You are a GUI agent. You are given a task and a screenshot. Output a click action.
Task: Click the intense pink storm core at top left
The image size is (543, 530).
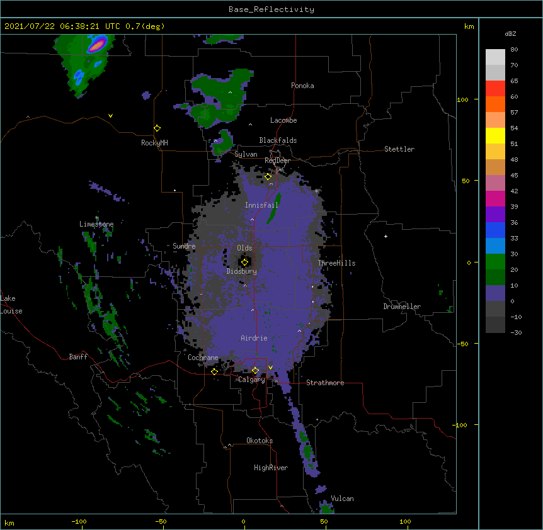(x=97, y=45)
